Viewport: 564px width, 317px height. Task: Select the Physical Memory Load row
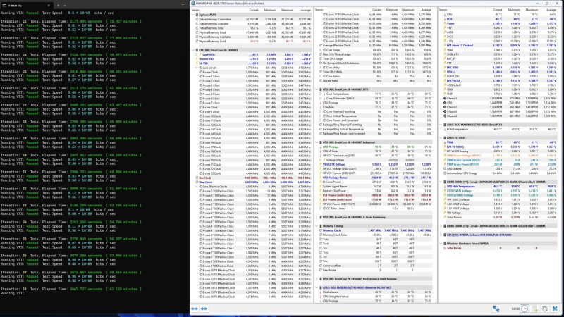252,42
